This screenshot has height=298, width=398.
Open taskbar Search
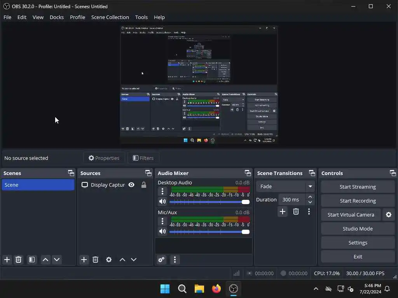[182, 289]
